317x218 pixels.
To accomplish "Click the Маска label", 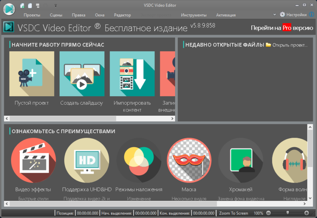I will (189, 189).
